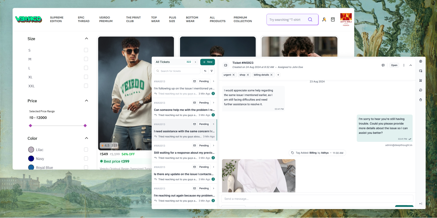437x218 pixels.
Task: Collapse the ticket header with the chevron
Action: point(411,65)
